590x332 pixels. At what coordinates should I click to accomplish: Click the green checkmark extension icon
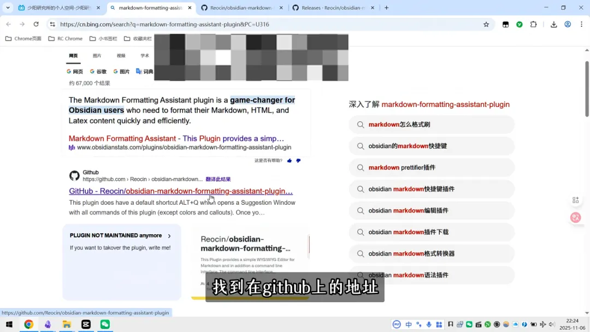(518, 25)
